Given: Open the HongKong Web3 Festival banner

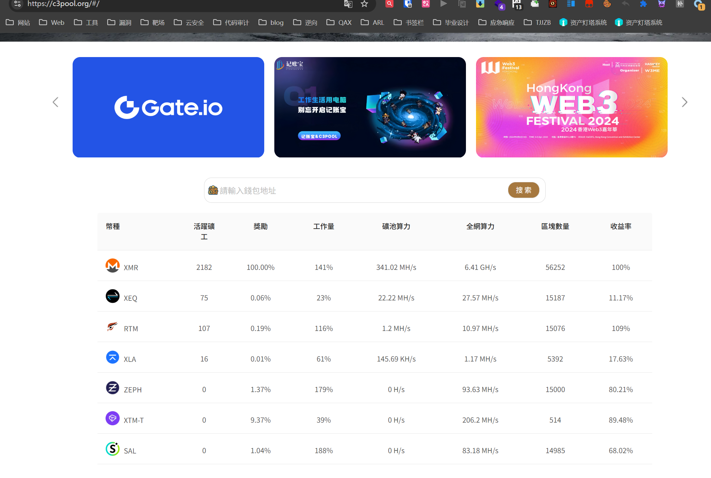Looking at the screenshot, I should click(571, 107).
